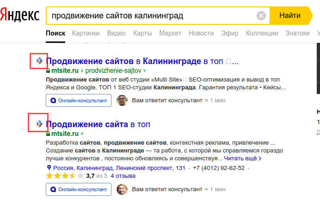
Task: Open the Знатоки tab
Action: (297, 33)
